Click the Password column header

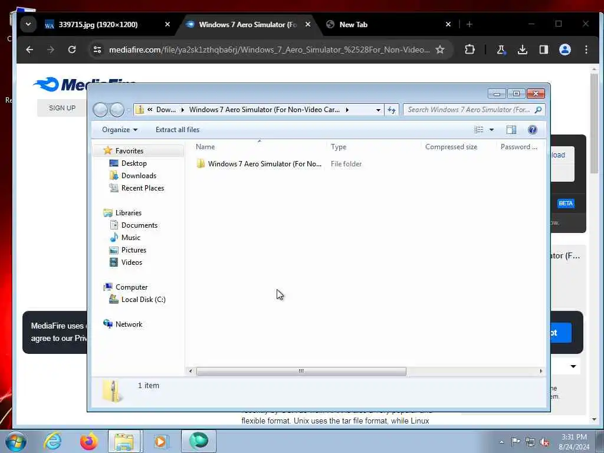(x=519, y=147)
